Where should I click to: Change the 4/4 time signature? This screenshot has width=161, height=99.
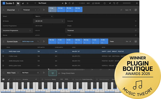88,3
